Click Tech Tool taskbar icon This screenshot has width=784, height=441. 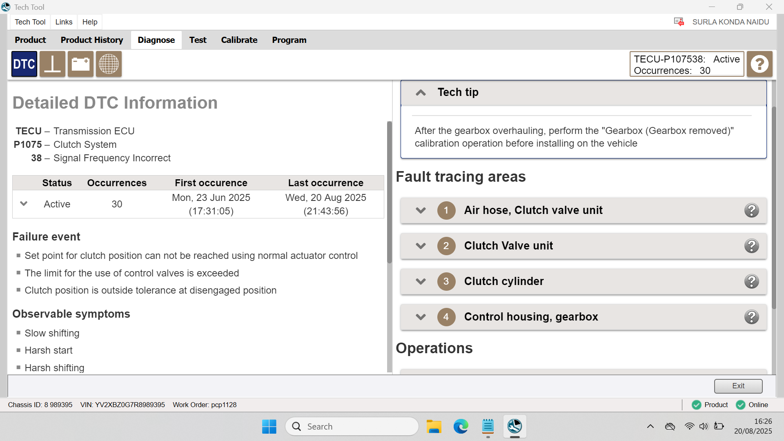coord(514,426)
